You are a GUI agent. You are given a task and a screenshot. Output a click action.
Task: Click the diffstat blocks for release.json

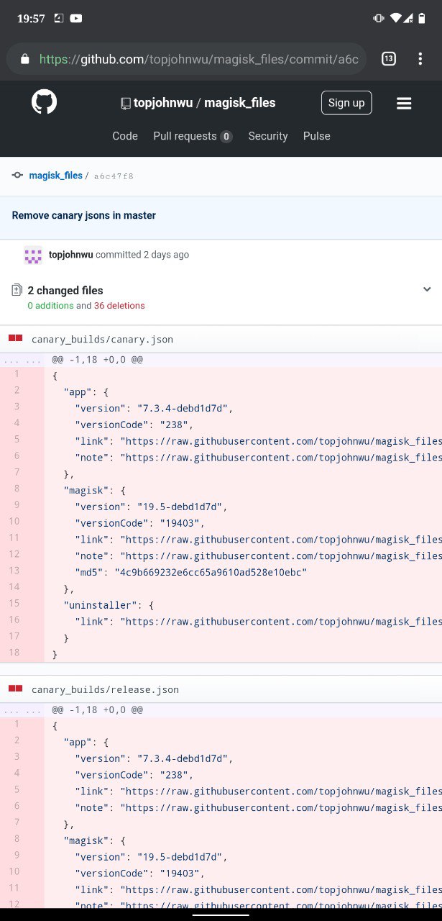click(x=15, y=689)
